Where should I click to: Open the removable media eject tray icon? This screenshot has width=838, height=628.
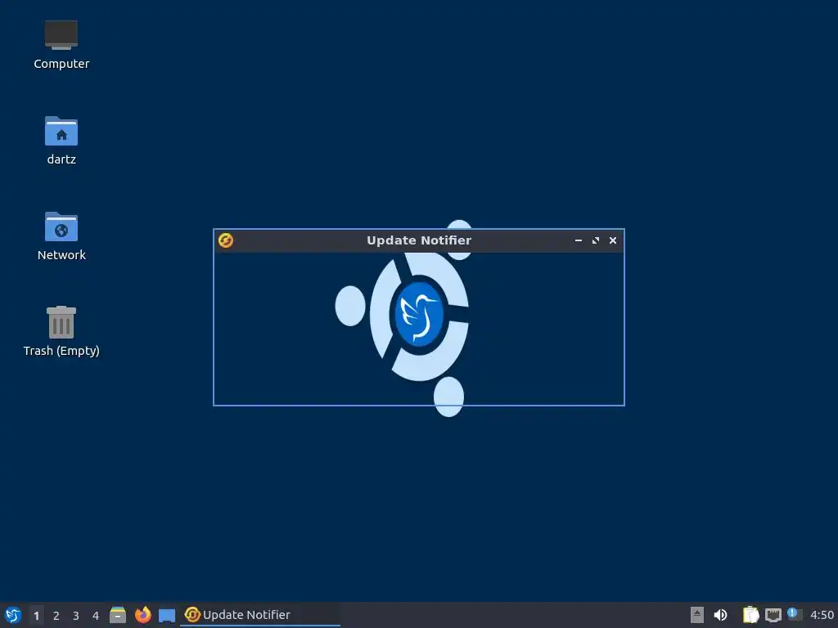point(697,615)
